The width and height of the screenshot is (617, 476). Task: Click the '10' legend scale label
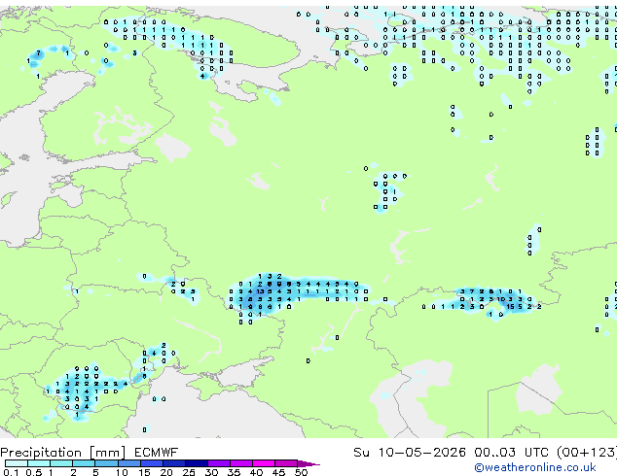122,472
